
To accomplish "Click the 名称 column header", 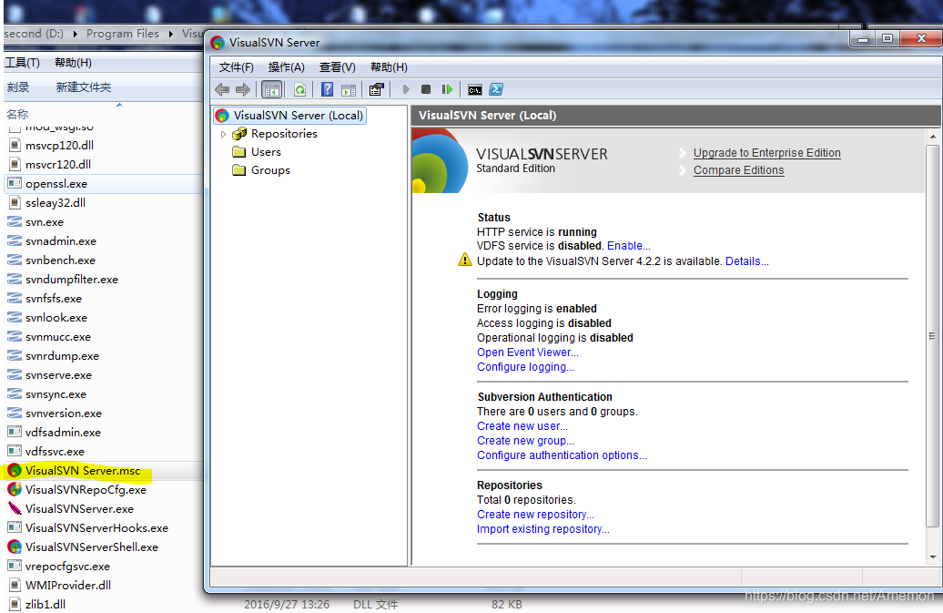I will 16,114.
